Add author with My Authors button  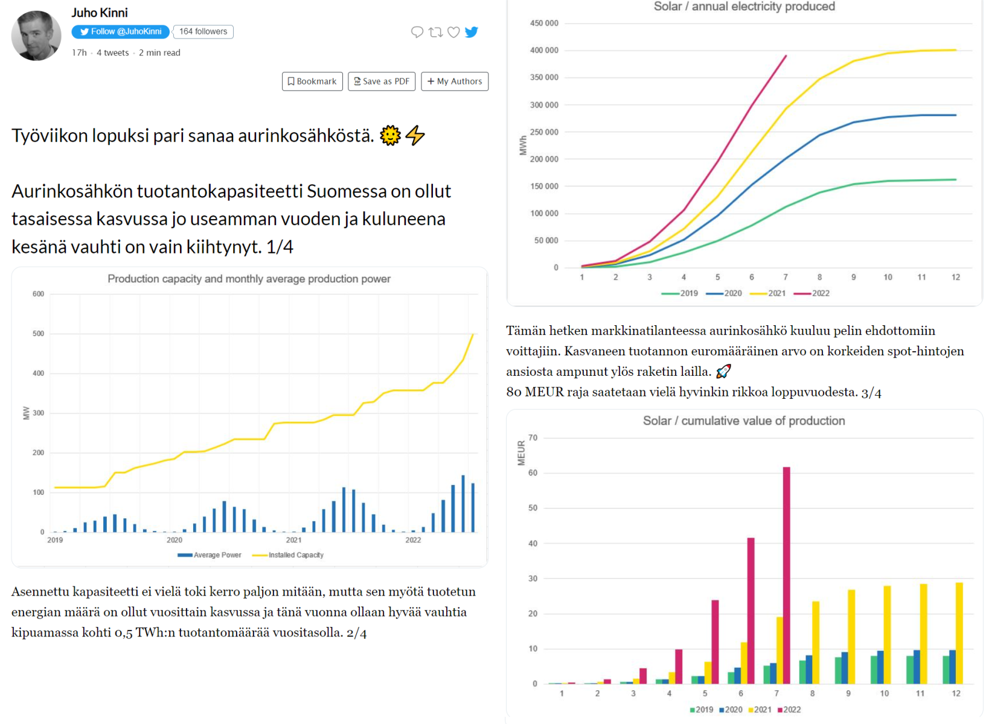[x=455, y=81]
